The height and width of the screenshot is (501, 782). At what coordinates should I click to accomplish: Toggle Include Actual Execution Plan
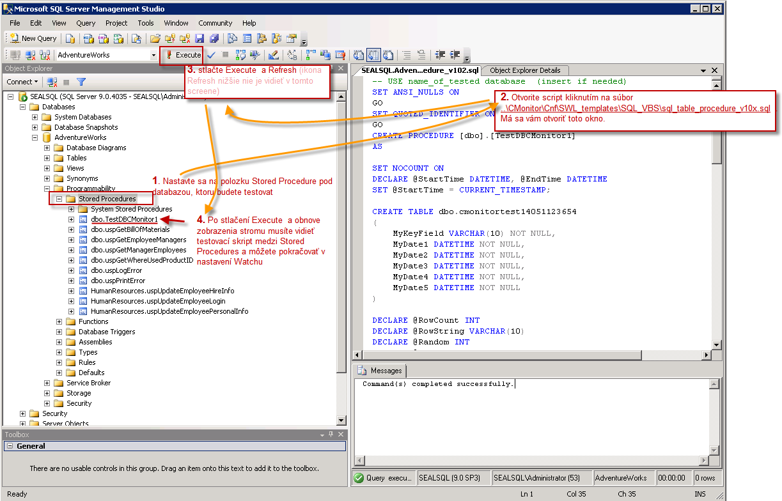point(309,55)
